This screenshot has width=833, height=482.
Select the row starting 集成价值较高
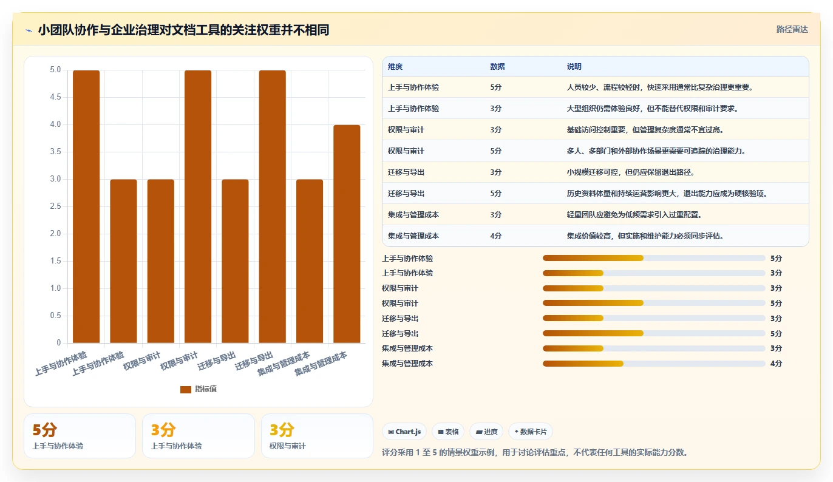596,236
